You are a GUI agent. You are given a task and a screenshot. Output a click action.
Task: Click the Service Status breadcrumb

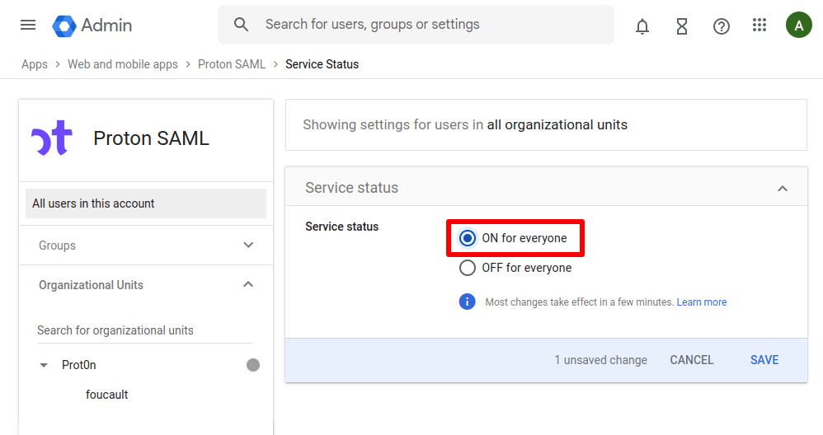pos(322,64)
